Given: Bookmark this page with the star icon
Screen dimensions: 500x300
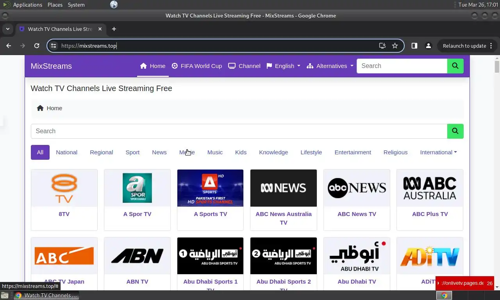Looking at the screenshot, I should pyautogui.click(x=395, y=46).
